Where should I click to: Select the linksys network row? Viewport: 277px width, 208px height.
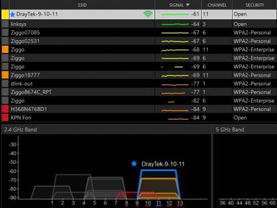pyautogui.click(x=139, y=24)
